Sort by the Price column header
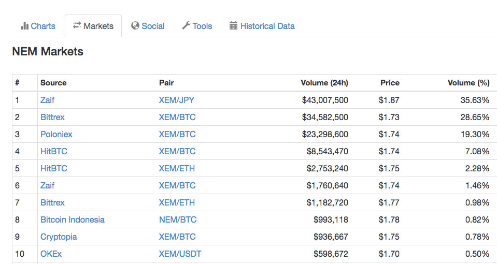Image resolution: width=497 pixels, height=264 pixels. (390, 83)
